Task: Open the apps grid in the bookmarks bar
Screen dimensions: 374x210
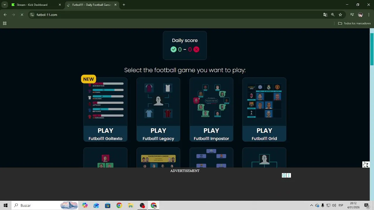Action: (5, 23)
